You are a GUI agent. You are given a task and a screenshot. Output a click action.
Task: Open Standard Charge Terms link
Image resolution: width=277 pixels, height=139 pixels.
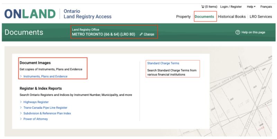coord(163,63)
